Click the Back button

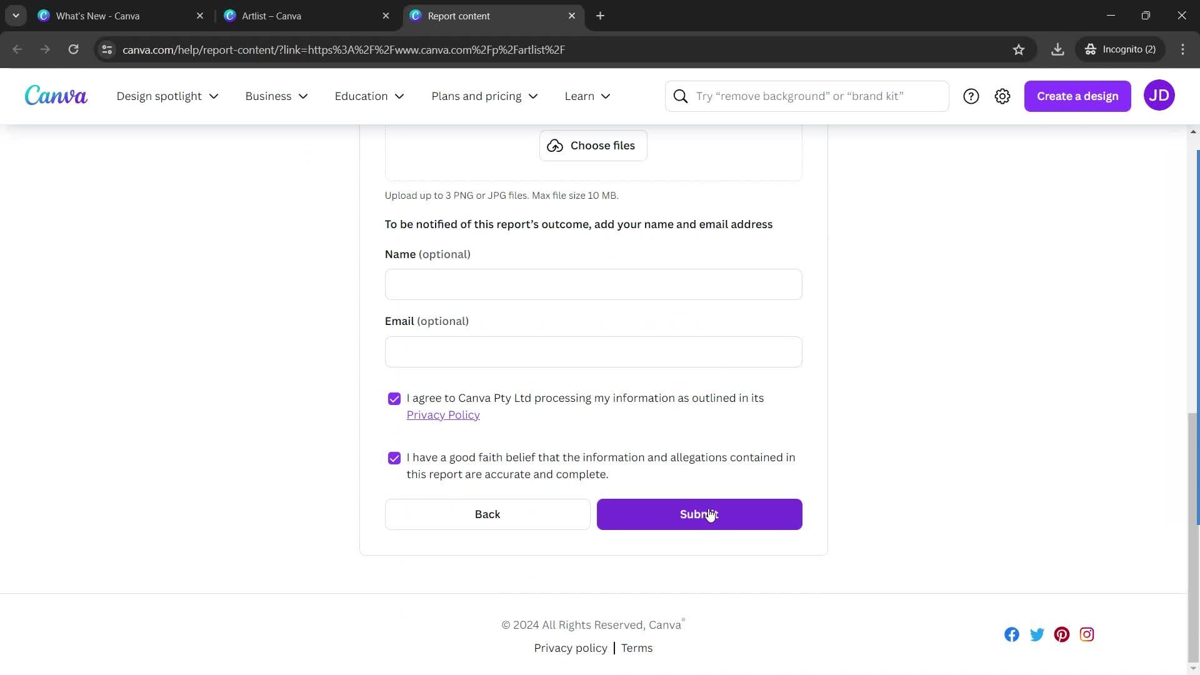(x=487, y=514)
